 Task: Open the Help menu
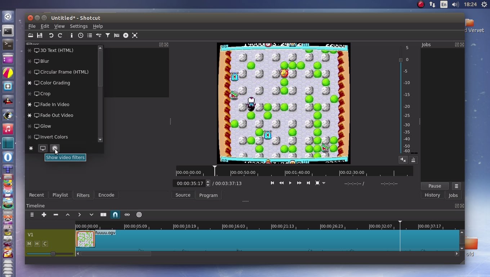[98, 26]
